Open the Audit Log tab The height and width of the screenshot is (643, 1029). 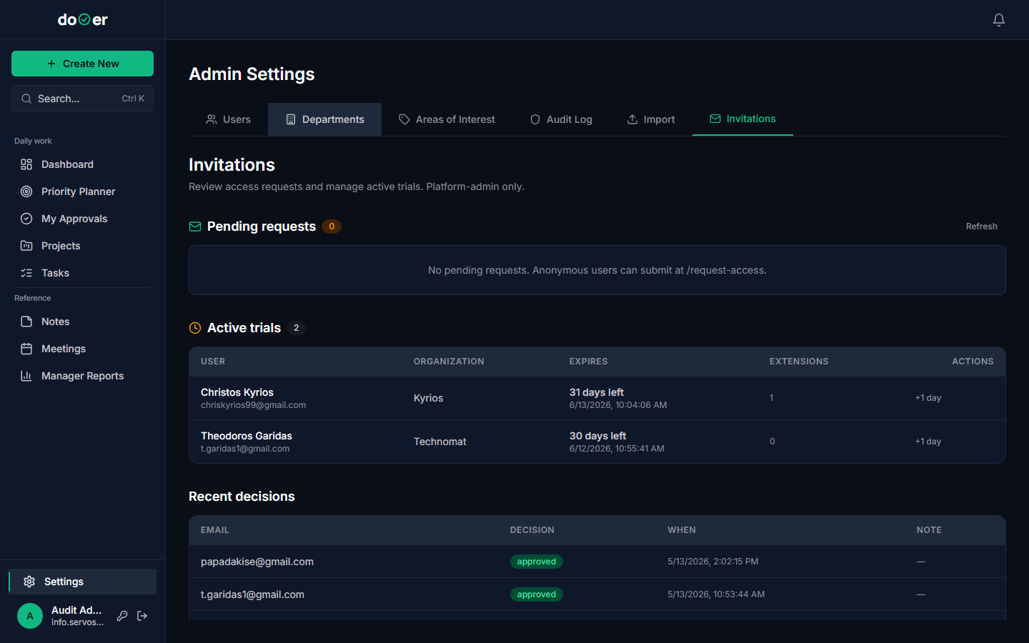(561, 119)
